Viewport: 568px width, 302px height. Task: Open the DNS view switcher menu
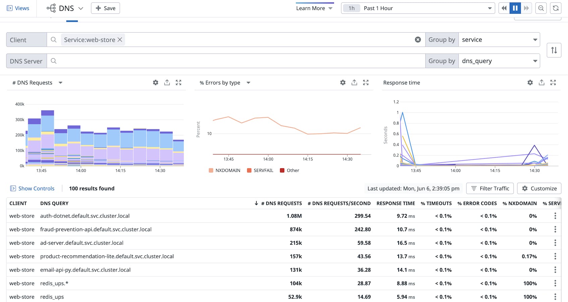pos(80,8)
